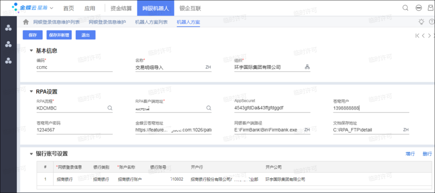The image size is (435, 193).
Task: Click the topmost sidebar cluster icon
Action: [8, 28]
